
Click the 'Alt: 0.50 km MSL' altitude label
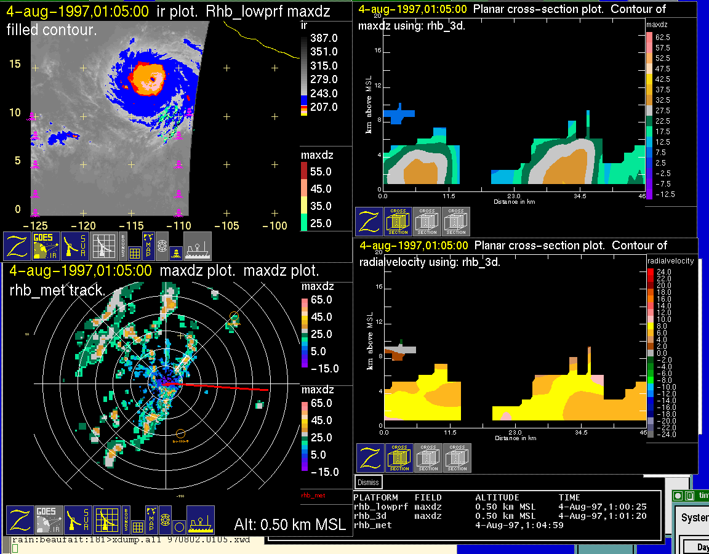[x=290, y=524]
